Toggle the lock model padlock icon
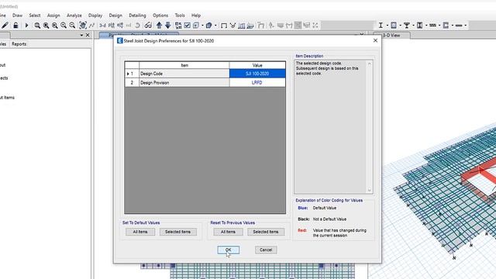Screen dimensions: 496x279 tap(15, 26)
